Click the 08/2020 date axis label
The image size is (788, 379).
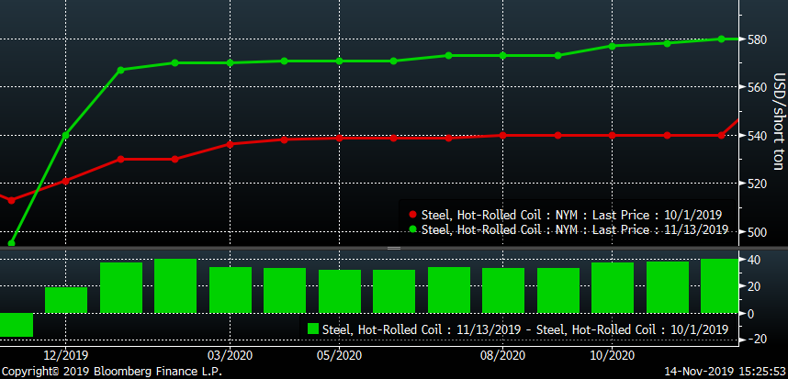(502, 355)
